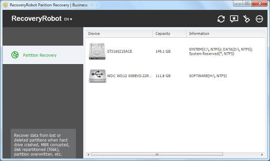
Task: Click the Partition Recovery circular icon
Action: [15, 55]
